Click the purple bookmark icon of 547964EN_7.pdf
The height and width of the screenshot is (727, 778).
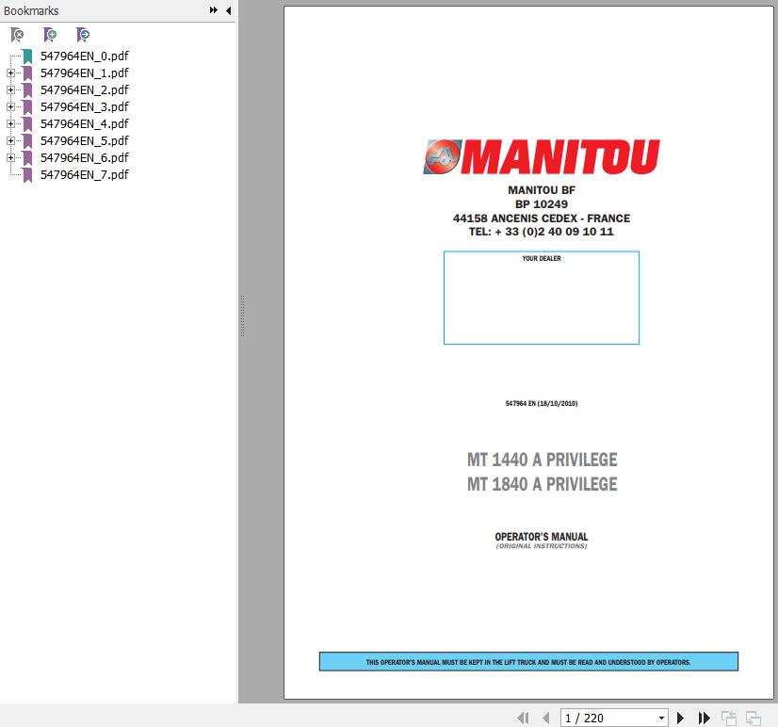click(x=27, y=174)
